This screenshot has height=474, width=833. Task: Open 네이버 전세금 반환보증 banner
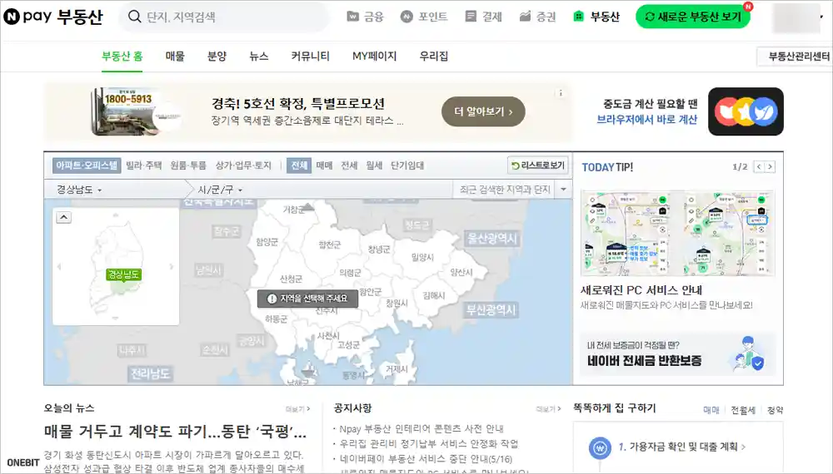pos(677,354)
